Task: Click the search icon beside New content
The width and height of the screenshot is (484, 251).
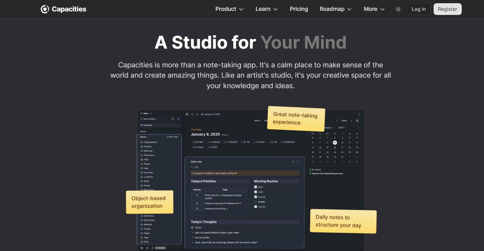Action: click(x=173, y=119)
